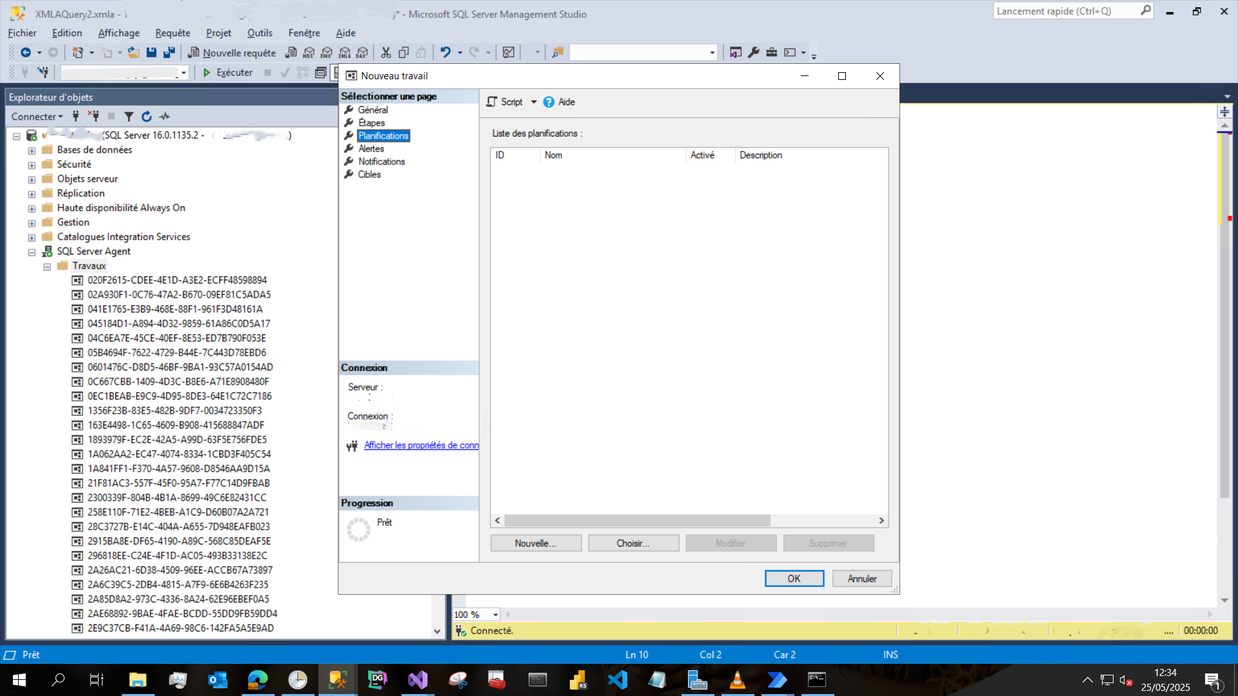
Task: Click the Aide help icon in dialog
Action: [x=549, y=102]
